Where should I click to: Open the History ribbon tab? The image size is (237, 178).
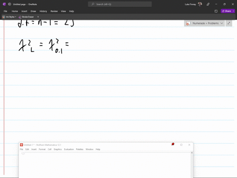click(43, 11)
